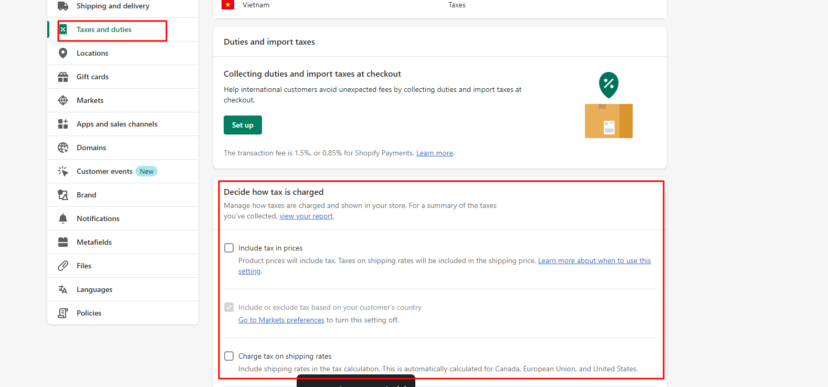Screen dimensions: 828x387
Task: Go to Files settings
Action: [123, 266]
